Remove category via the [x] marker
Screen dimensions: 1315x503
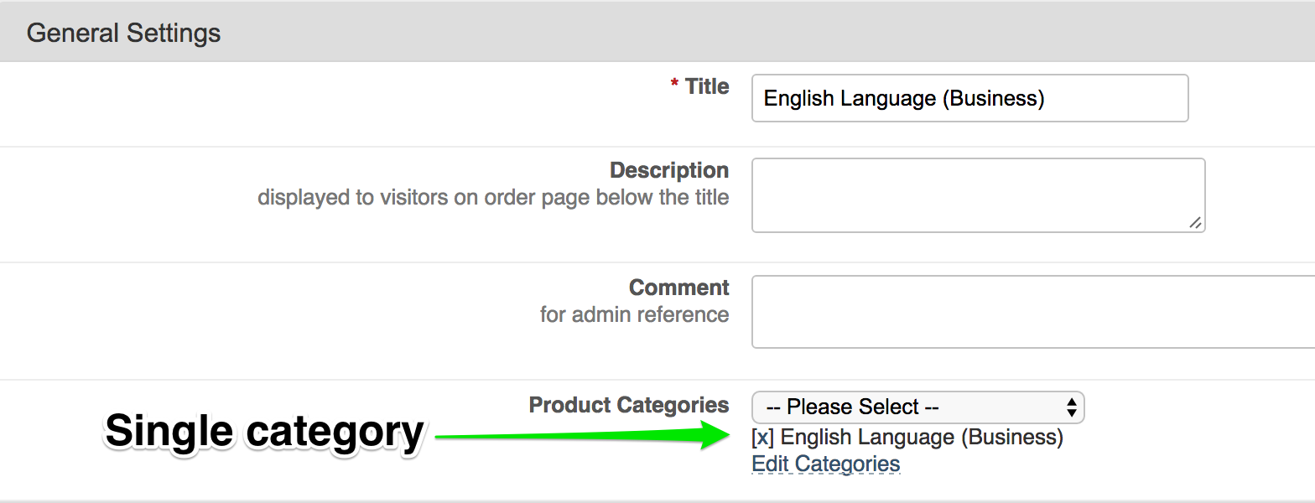coord(762,438)
